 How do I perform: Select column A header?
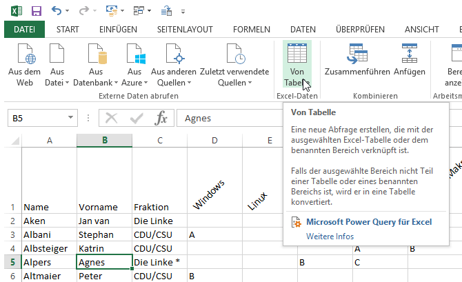tap(49, 141)
